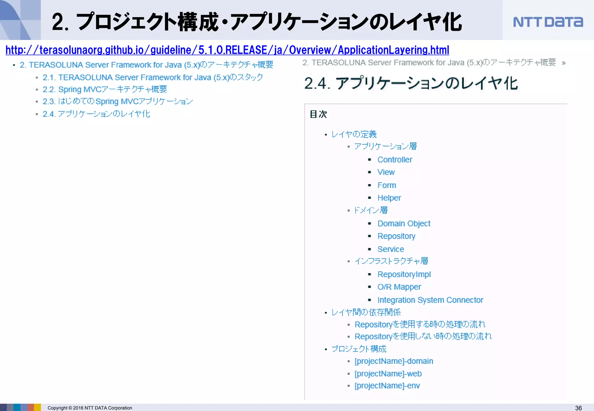This screenshot has height=411, width=594.
Task: Open the 'Service' contents link
Action: (x=391, y=249)
